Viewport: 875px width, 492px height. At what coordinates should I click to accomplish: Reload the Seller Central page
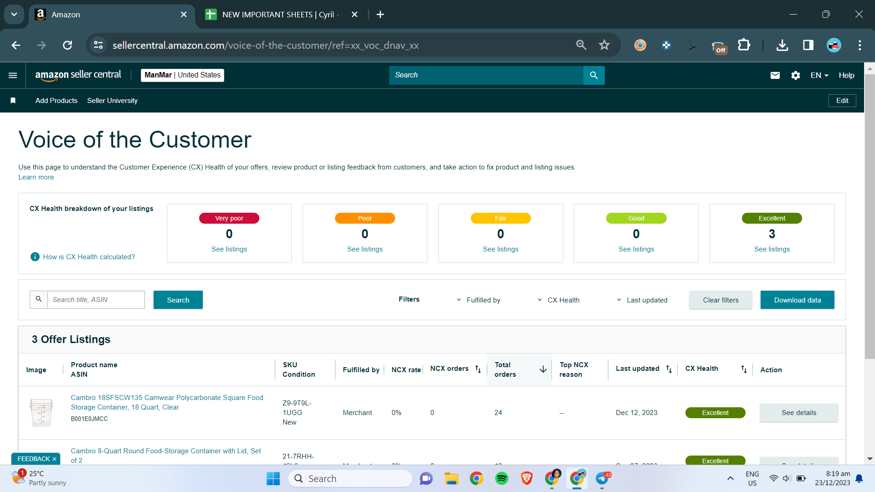coord(67,45)
